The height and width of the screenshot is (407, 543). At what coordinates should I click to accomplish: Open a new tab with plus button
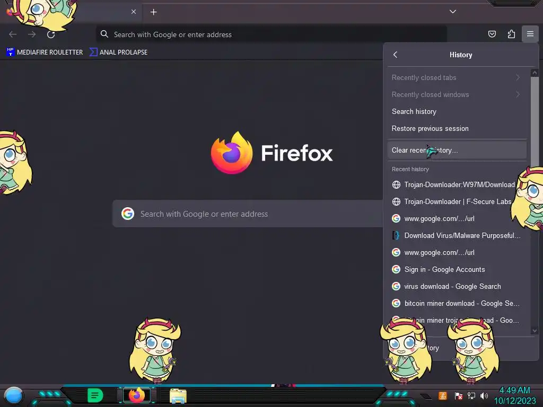[x=153, y=12]
